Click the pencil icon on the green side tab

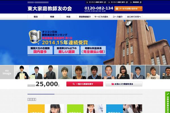168,94
